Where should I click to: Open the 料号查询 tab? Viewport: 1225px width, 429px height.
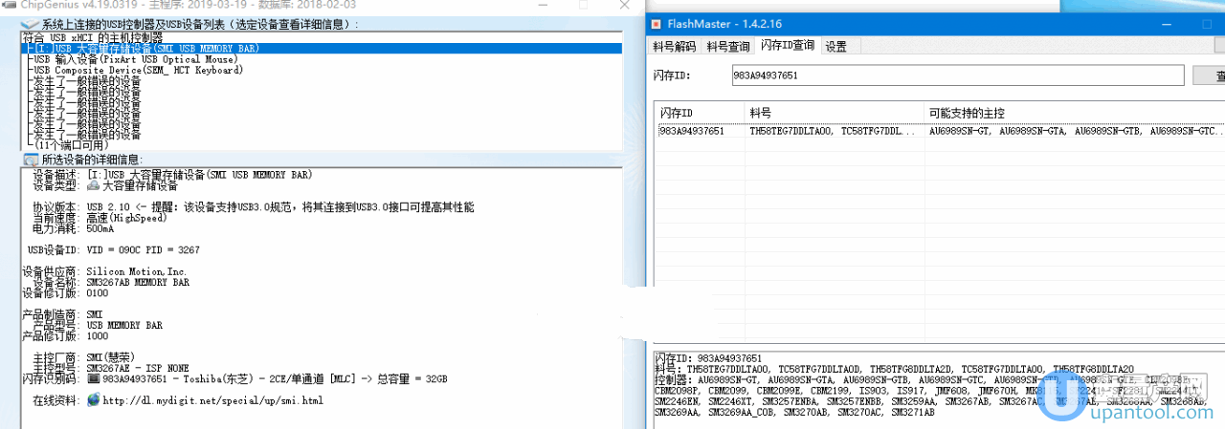pos(727,46)
